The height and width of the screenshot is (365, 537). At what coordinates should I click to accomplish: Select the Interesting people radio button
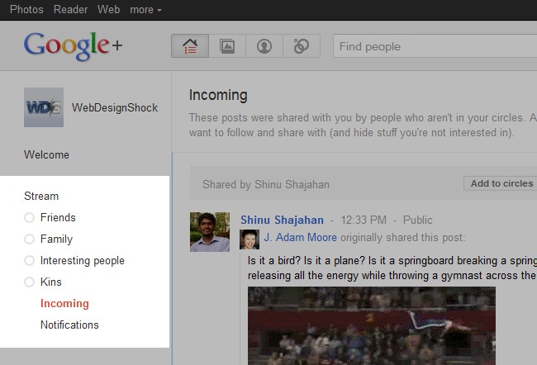coord(30,261)
